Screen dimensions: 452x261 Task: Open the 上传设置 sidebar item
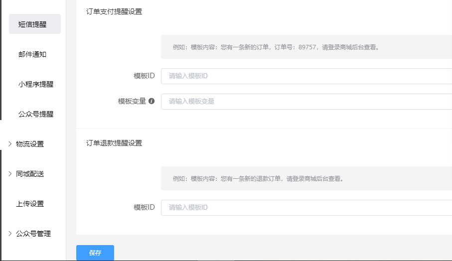(30, 204)
